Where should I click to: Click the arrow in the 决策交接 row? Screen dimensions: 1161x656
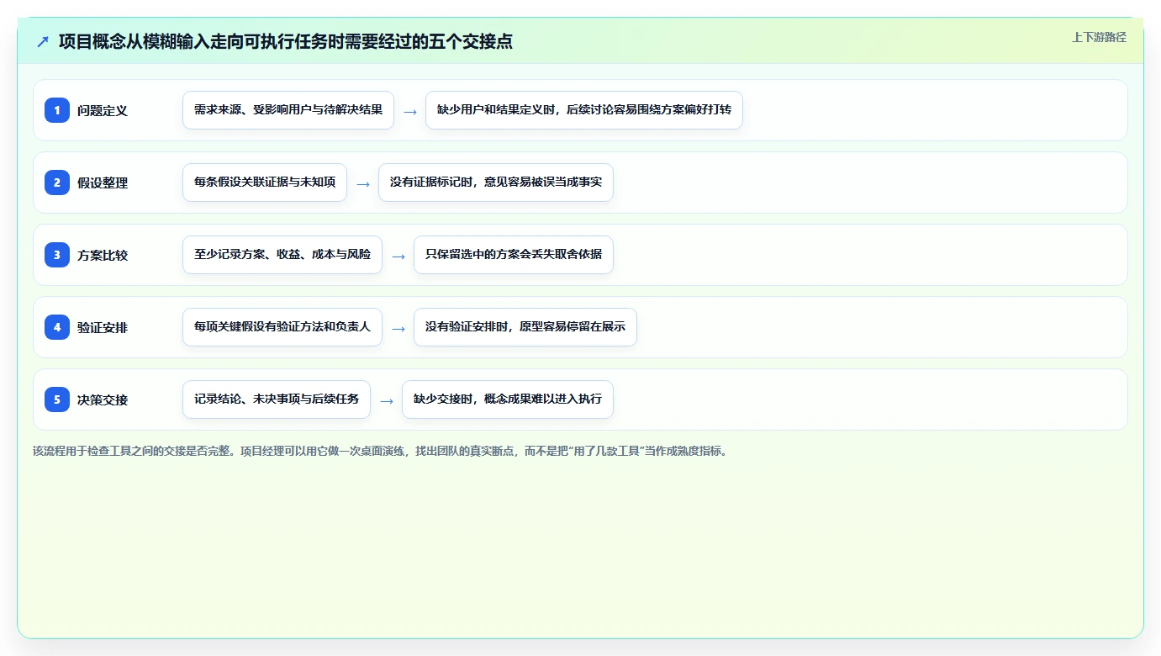click(387, 400)
